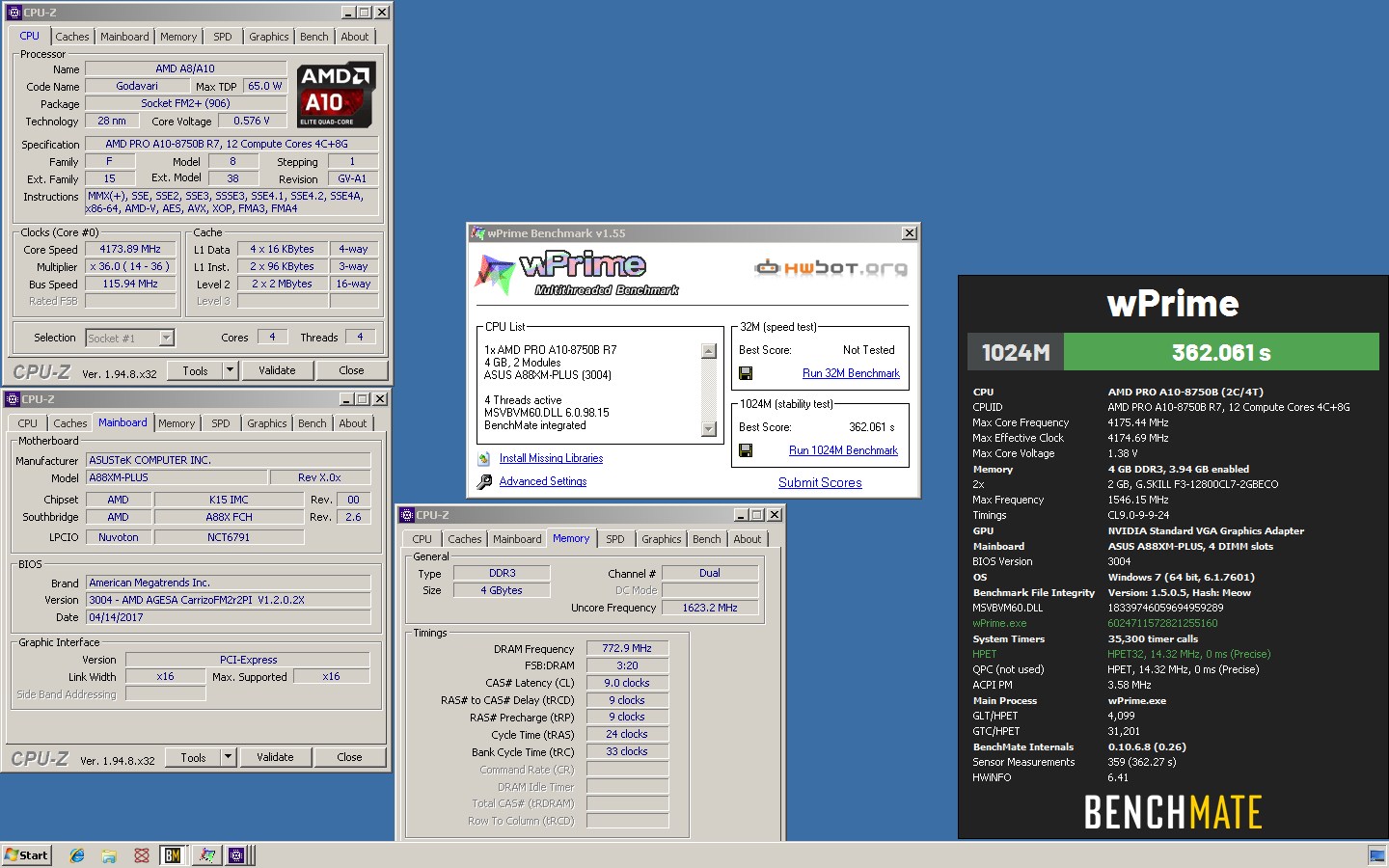This screenshot has height=868, width=1389.
Task: Click Tools button in top CPU-Z window
Action: 195,370
